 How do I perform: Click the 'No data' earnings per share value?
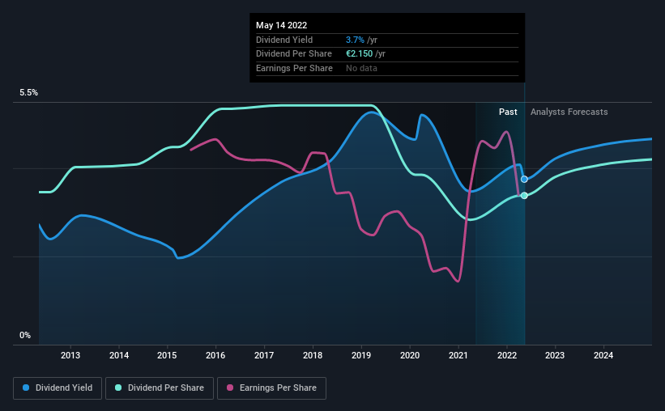point(361,68)
